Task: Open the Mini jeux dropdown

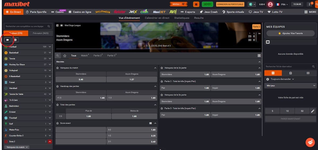Action: [x=290, y=86]
